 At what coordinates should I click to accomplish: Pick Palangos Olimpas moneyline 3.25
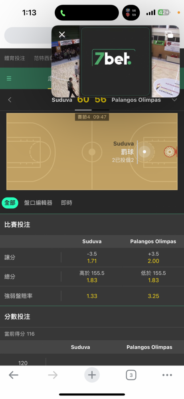[153, 296]
